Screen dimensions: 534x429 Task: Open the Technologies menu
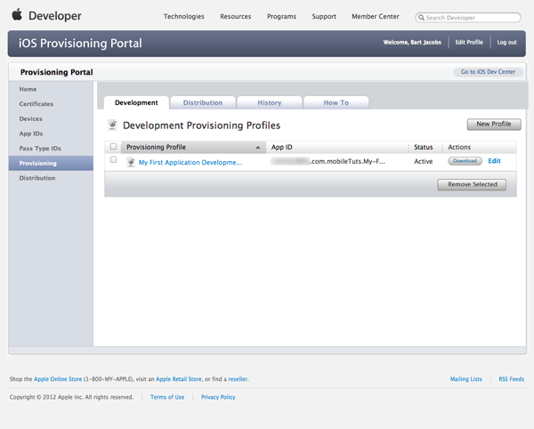[x=184, y=16]
